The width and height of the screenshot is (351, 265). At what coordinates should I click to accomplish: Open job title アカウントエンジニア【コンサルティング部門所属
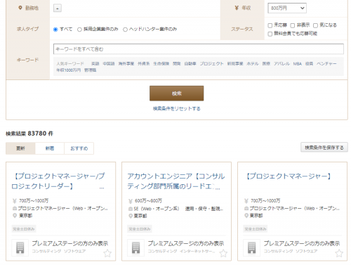[176, 181]
